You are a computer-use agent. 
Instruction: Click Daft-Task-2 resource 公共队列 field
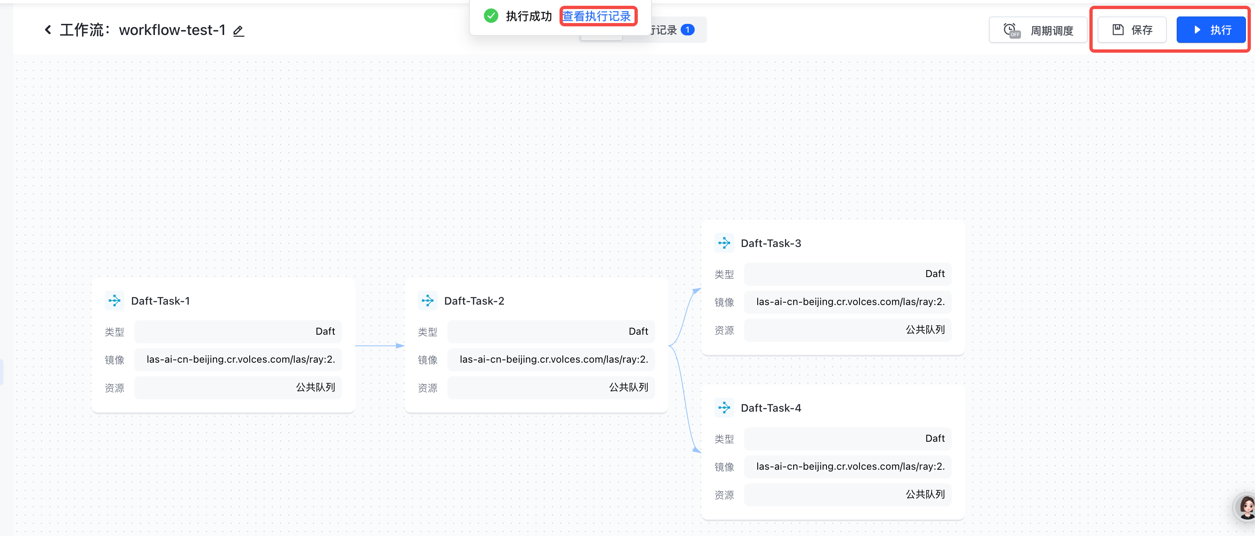coord(551,387)
